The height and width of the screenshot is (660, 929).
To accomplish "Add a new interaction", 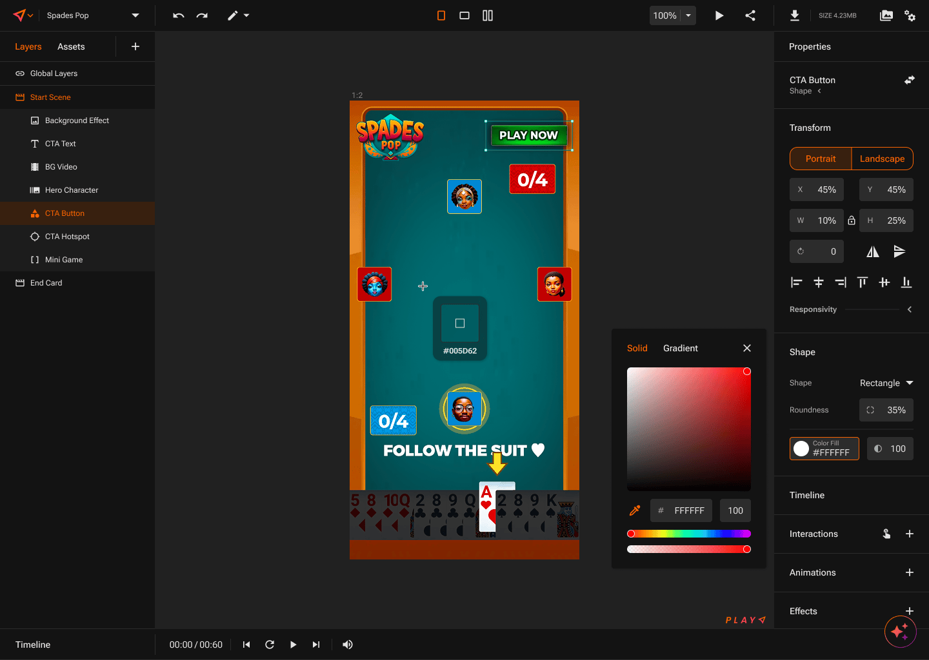I will coord(910,534).
